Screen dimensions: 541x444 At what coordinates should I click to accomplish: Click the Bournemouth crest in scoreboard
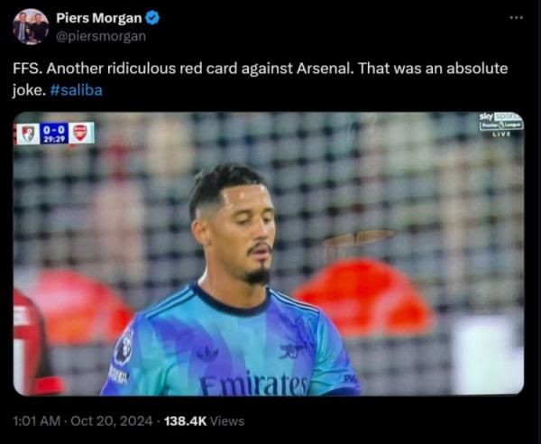click(x=28, y=134)
